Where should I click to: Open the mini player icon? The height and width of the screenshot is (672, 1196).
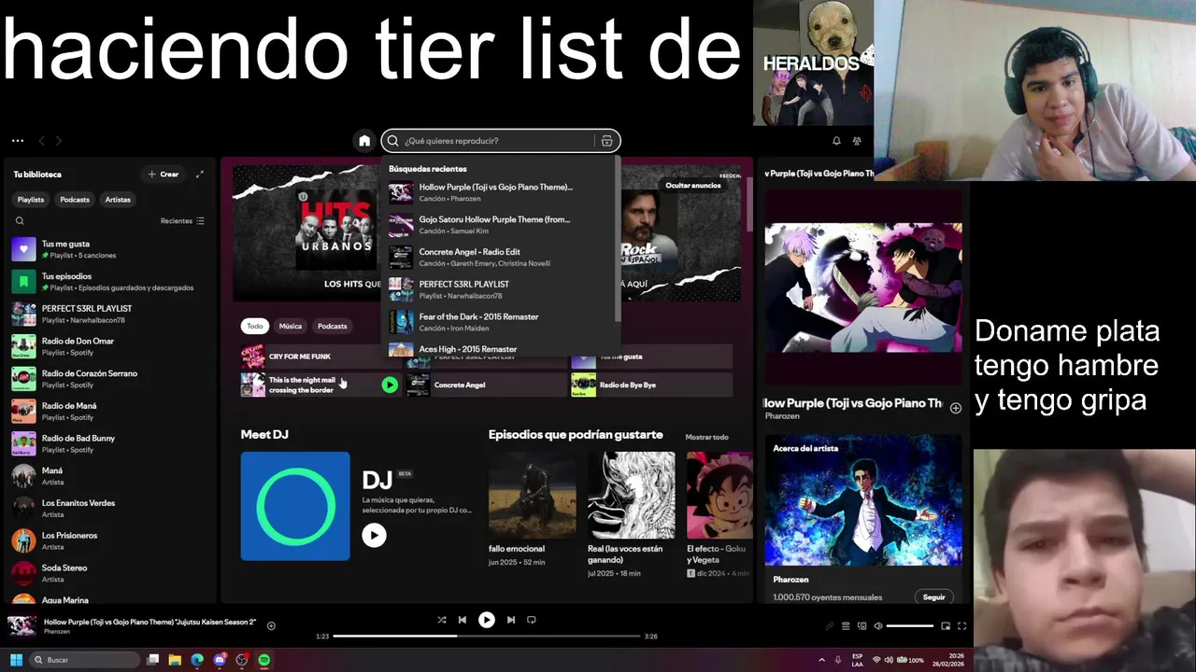[x=946, y=626]
